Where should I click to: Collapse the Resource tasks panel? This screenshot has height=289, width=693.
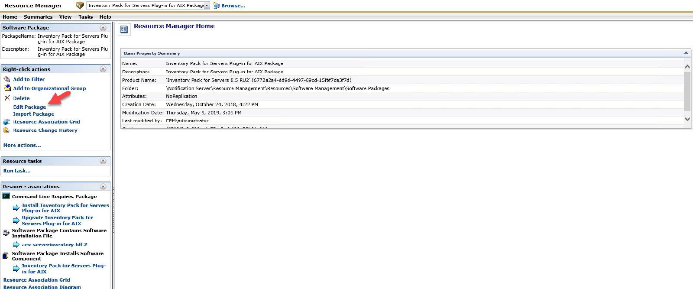pyautogui.click(x=103, y=161)
